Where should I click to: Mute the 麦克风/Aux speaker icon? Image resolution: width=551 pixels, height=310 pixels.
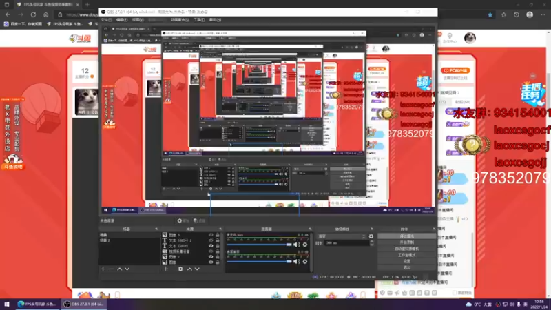297,245
